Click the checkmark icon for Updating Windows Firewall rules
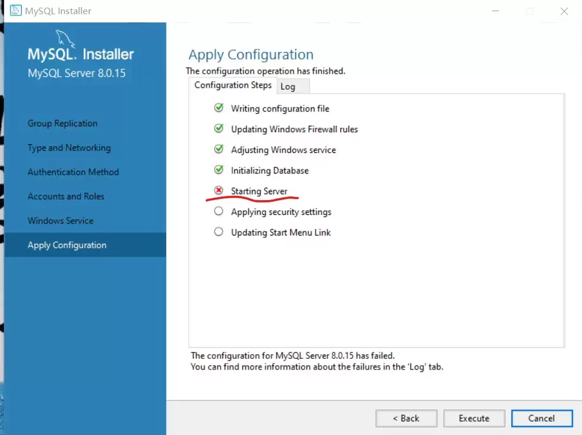The width and height of the screenshot is (582, 435). [219, 129]
